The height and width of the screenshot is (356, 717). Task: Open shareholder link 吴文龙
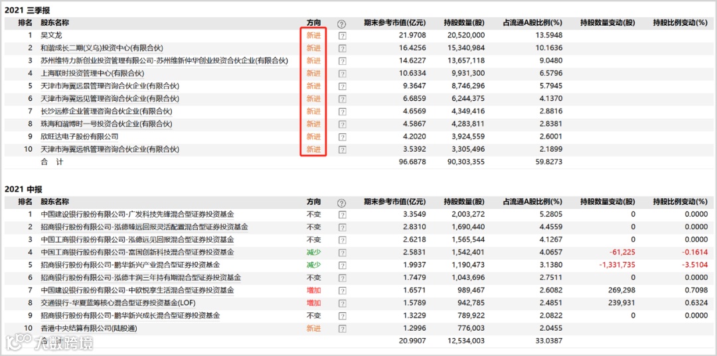click(x=50, y=35)
